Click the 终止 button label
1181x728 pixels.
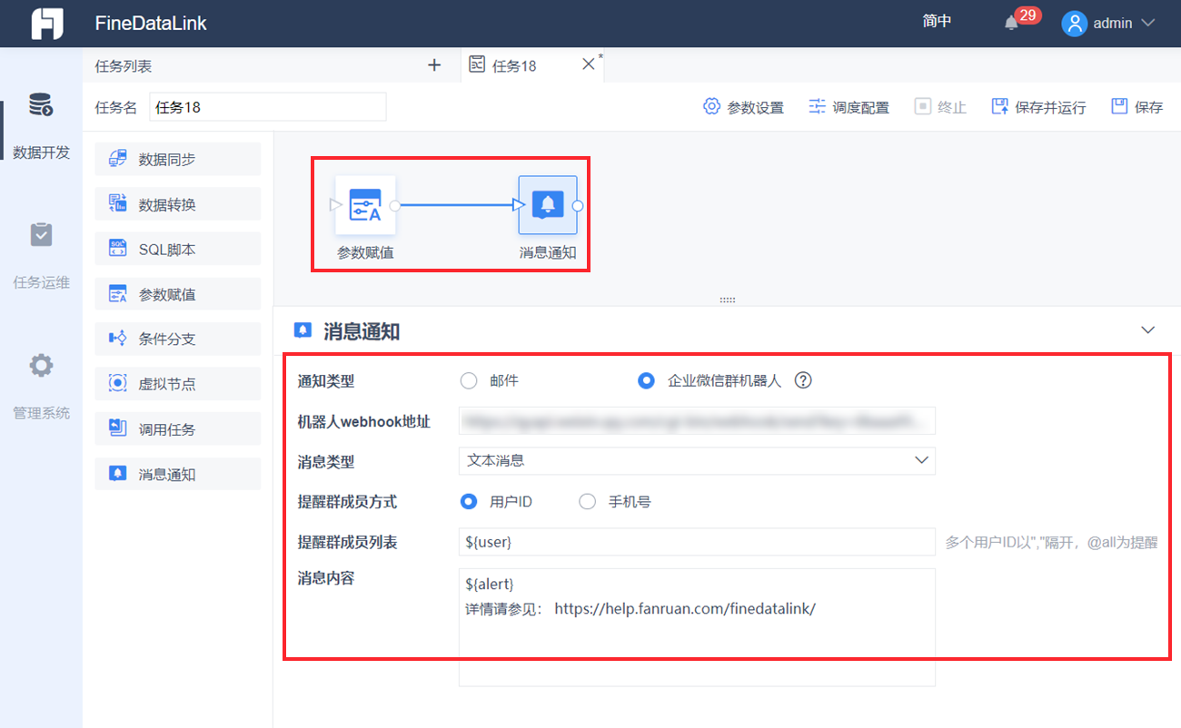coord(952,107)
